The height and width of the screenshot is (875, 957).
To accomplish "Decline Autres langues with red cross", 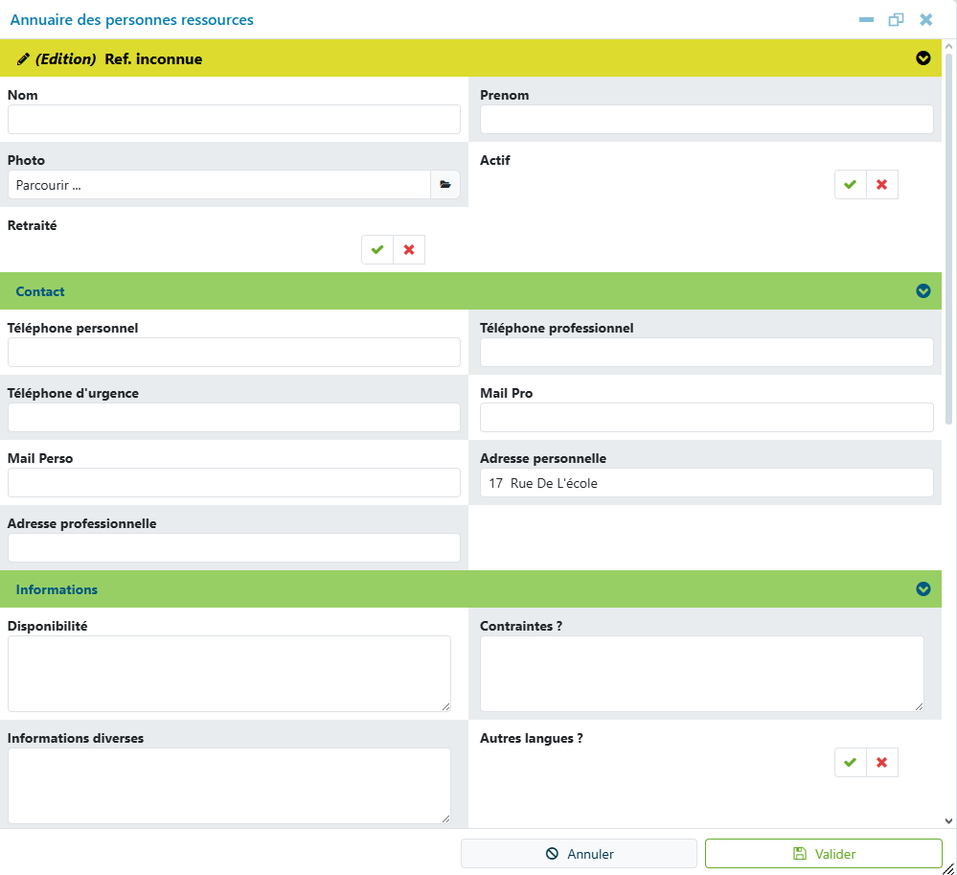I will (x=882, y=762).
